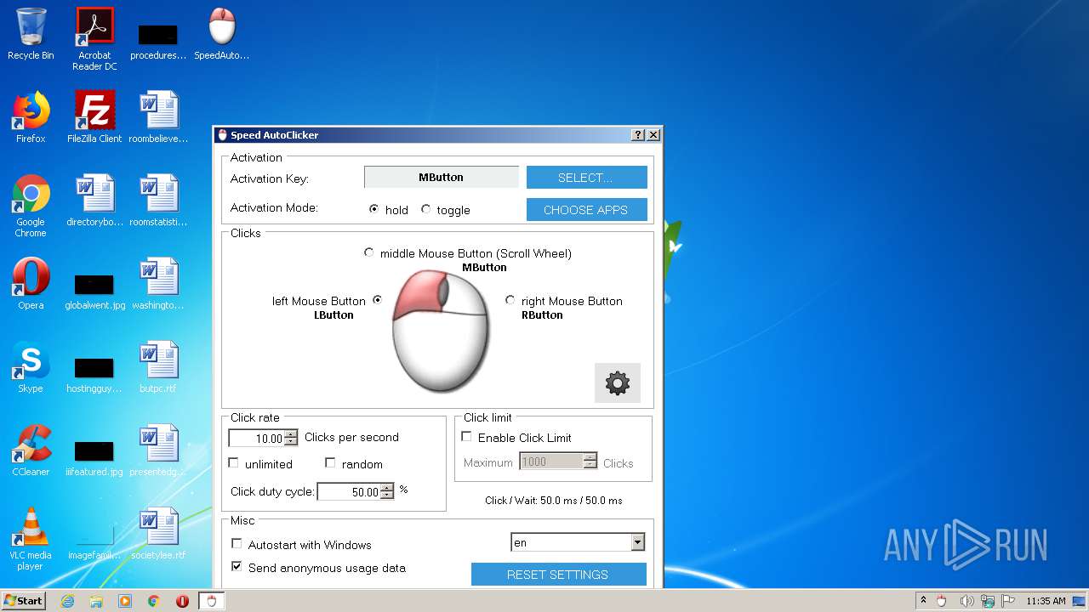Click the network tray icon
Screen dimensions: 1089x612
pos(988,601)
